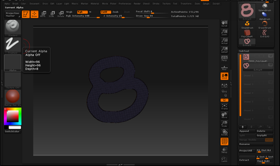The image size is (280, 166).
Task: Click the Scale view icon in right shelf
Action: click(x=224, y=124)
